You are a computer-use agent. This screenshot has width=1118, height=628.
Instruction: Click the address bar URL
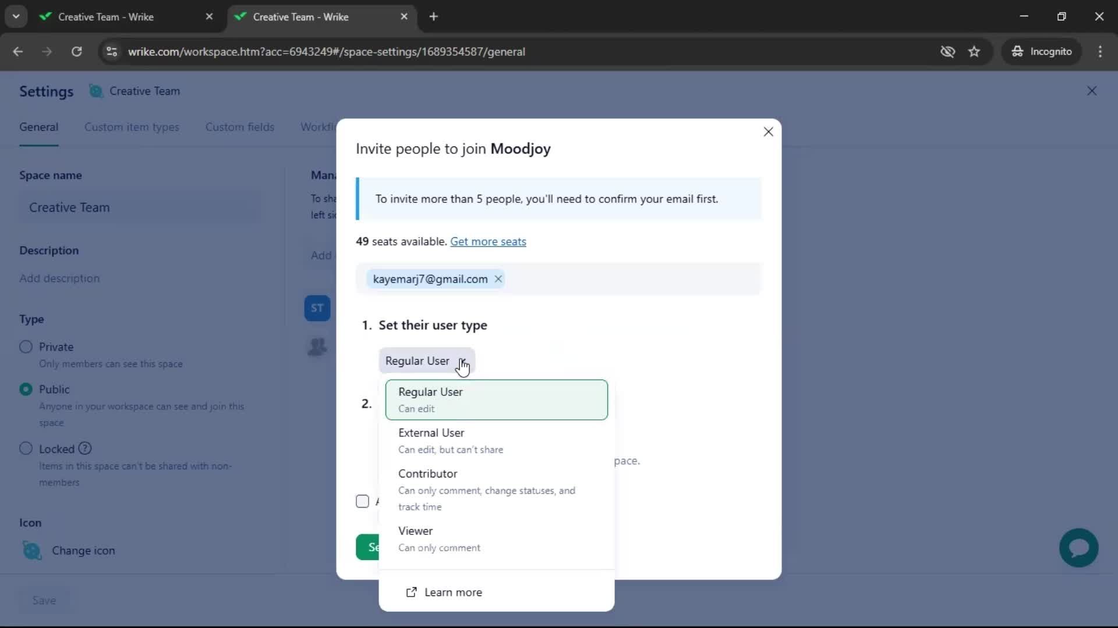pos(327,52)
